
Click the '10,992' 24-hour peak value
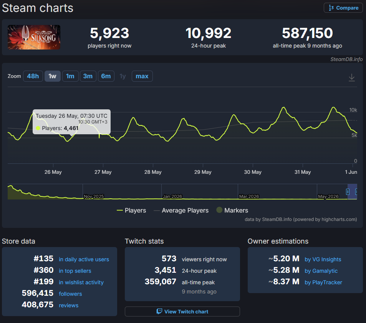tap(209, 33)
